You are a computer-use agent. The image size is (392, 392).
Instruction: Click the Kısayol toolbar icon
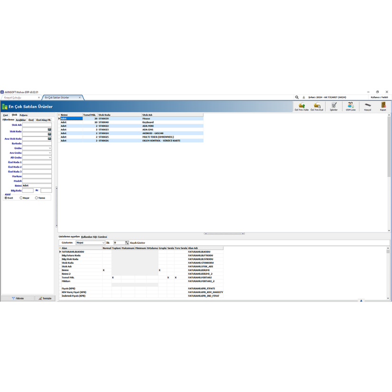point(367,107)
